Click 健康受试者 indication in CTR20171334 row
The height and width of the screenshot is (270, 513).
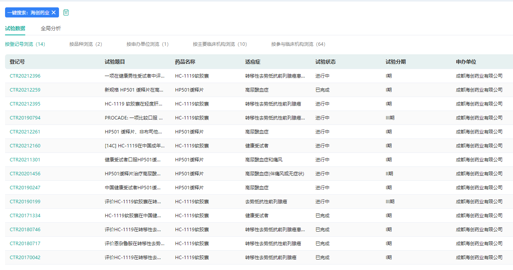click(257, 216)
